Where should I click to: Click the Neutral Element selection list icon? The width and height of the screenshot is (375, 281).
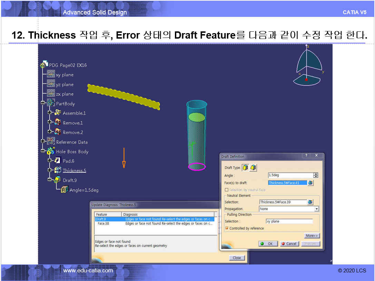pyautogui.click(x=310, y=202)
